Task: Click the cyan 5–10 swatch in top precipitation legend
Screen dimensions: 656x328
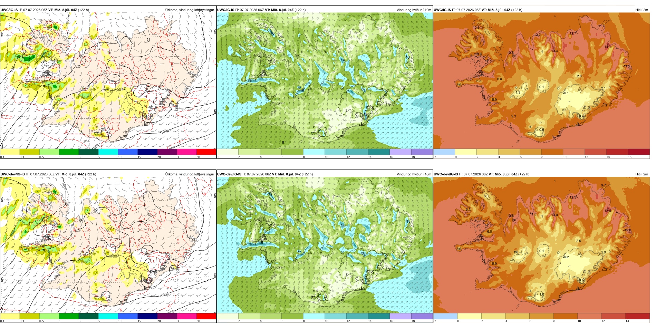Action: pos(108,152)
